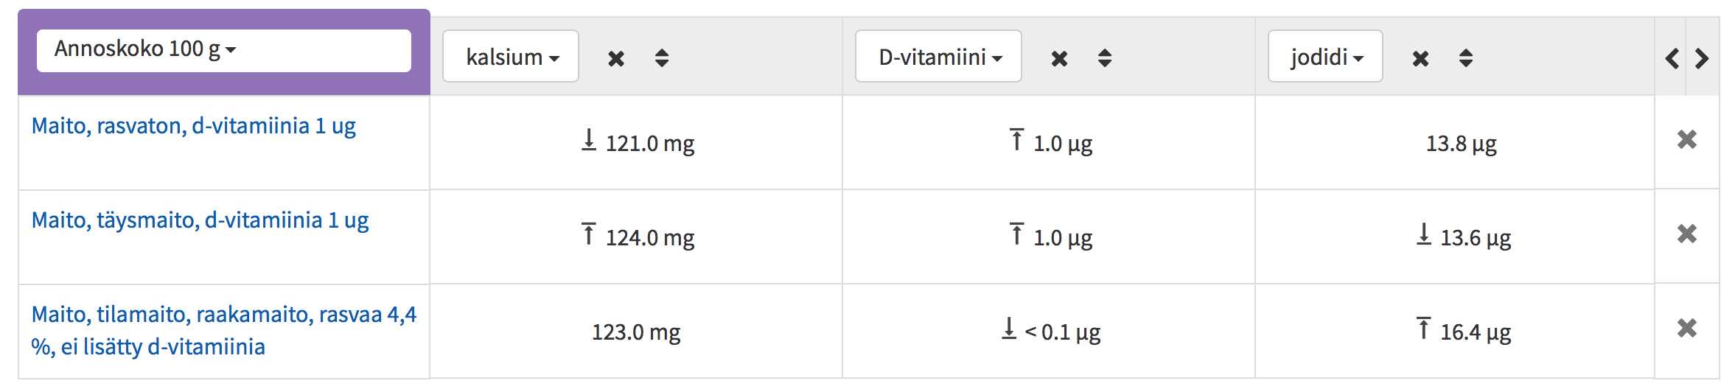Open the D-vitamiini nutrient dropdown
The width and height of the screenshot is (1735, 392).
coord(938,56)
